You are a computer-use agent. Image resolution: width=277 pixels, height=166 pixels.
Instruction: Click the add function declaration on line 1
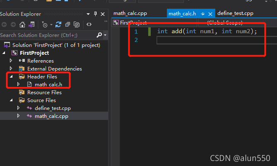[207, 31]
